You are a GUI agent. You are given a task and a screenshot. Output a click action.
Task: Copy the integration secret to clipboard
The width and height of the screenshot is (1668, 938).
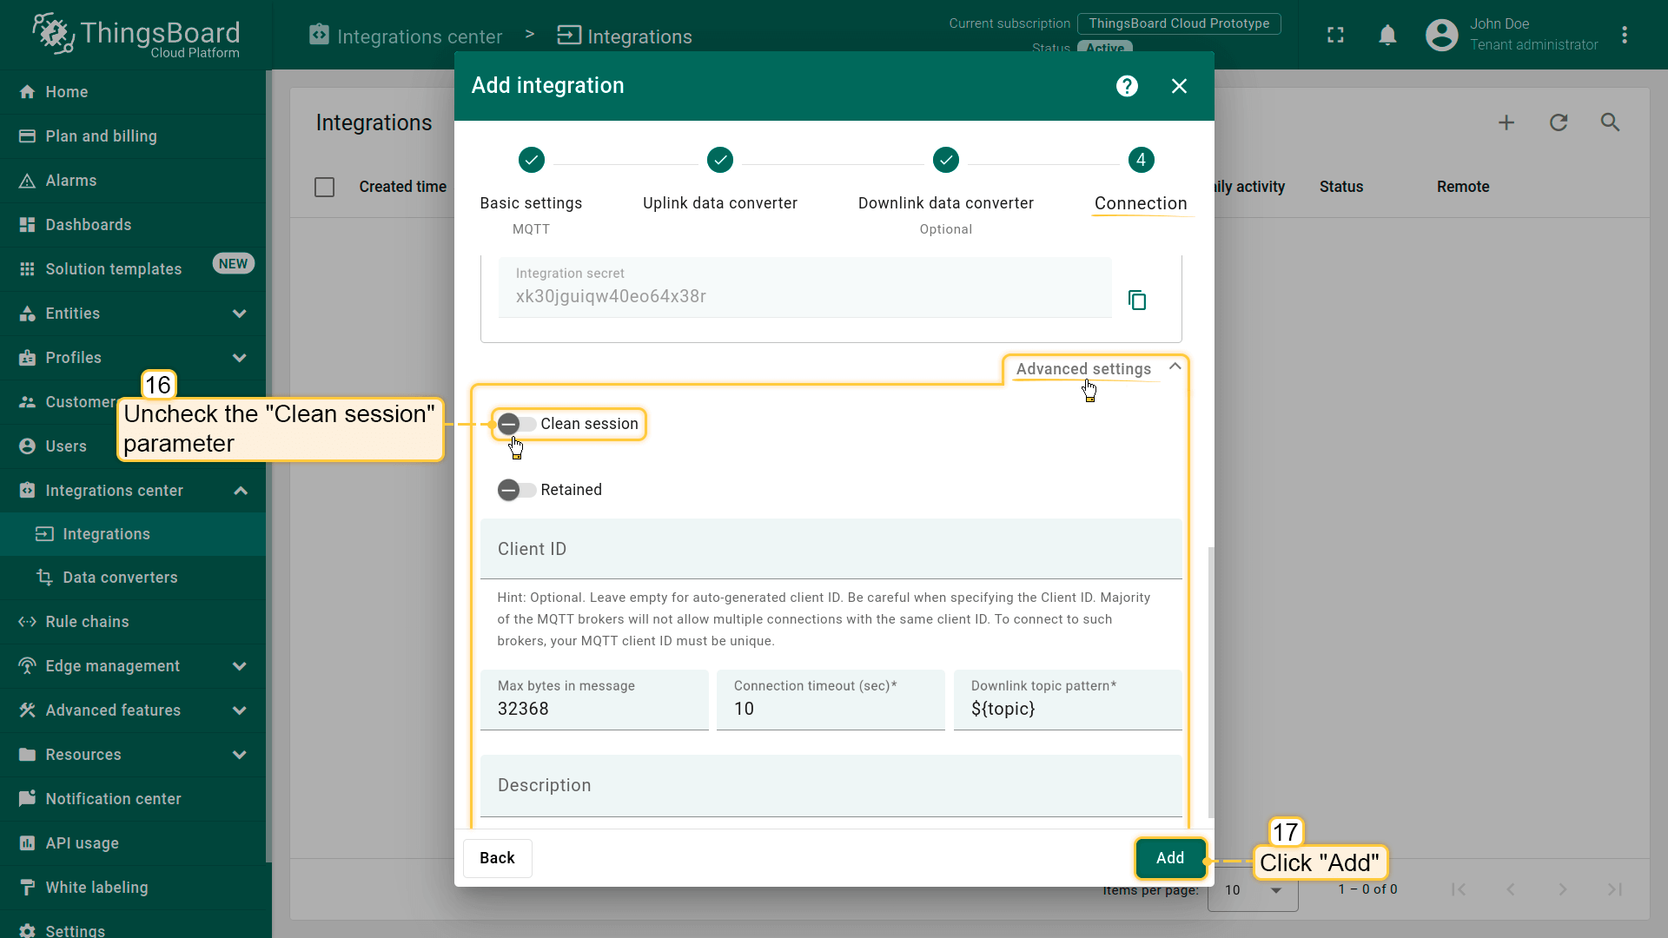pyautogui.click(x=1136, y=301)
